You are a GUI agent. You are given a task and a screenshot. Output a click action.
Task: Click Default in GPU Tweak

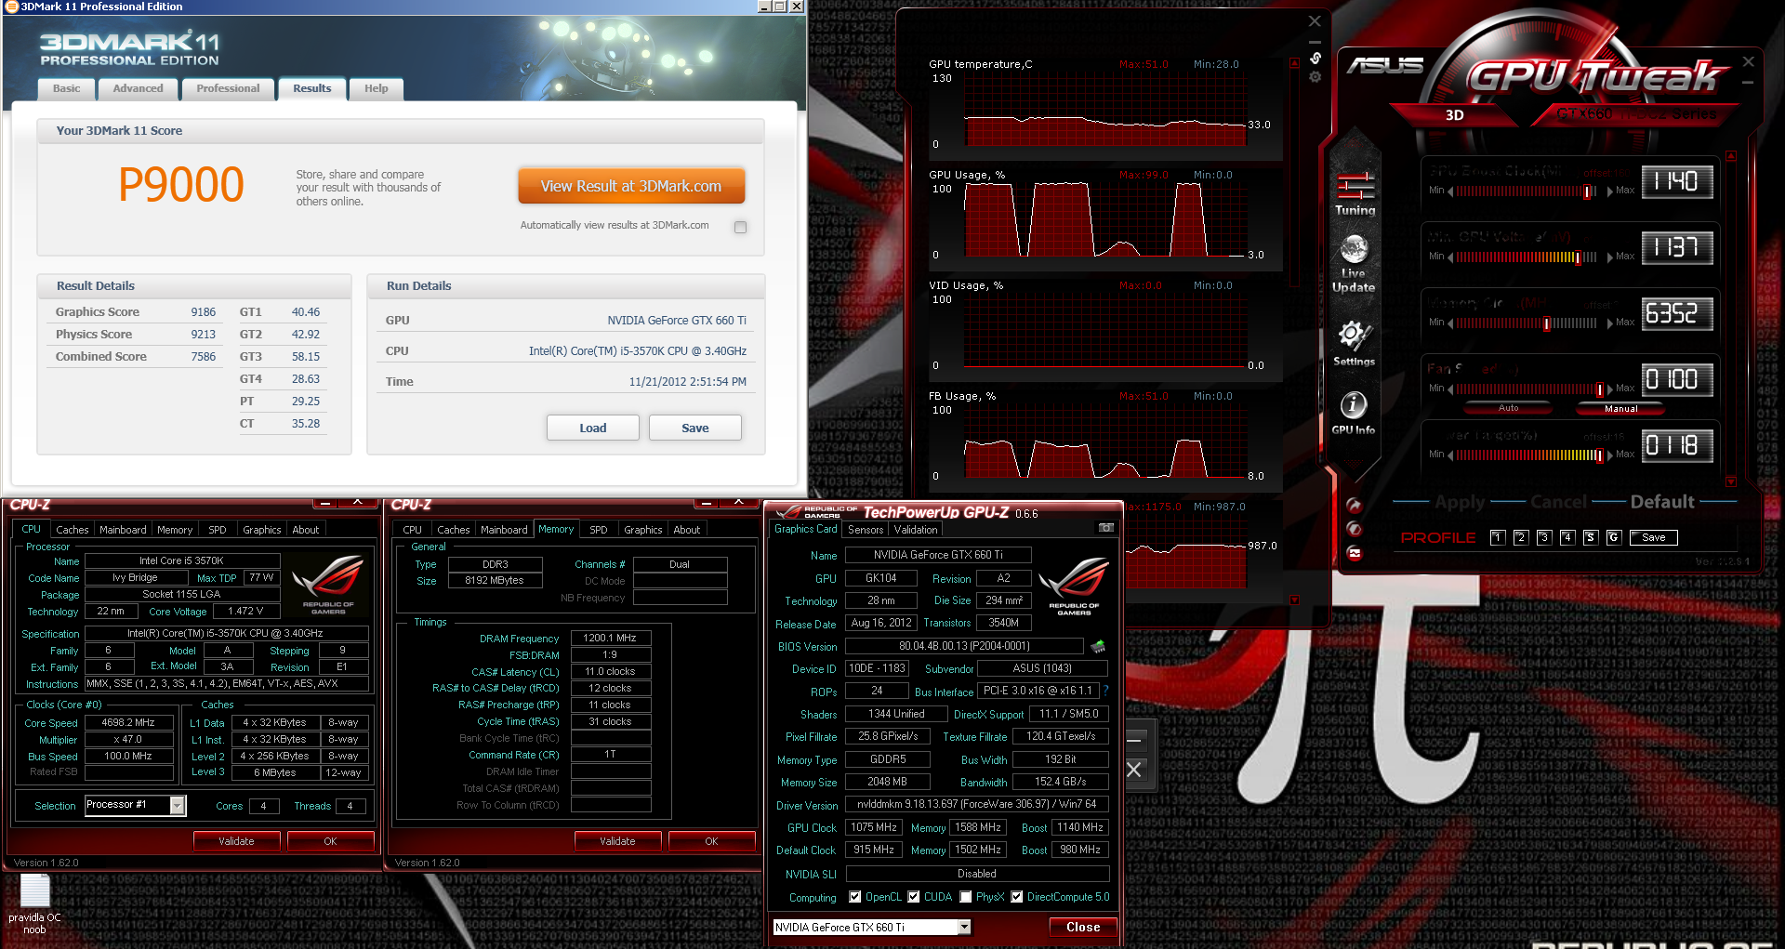click(x=1662, y=502)
